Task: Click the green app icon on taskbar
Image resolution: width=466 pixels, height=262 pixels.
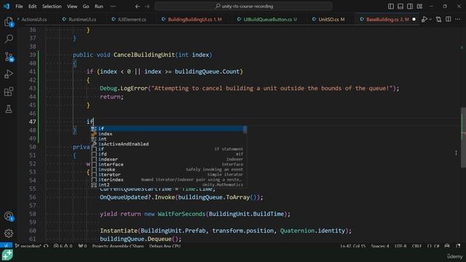Action: (7, 255)
